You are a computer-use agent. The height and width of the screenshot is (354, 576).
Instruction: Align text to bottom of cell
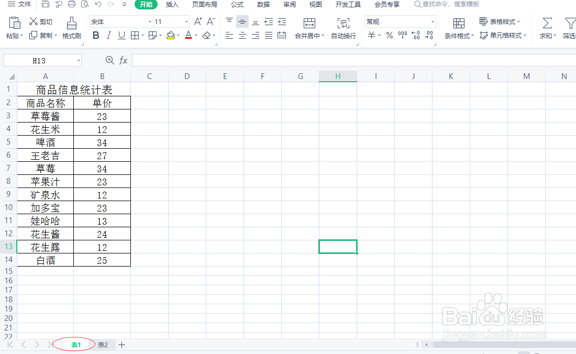click(256, 21)
